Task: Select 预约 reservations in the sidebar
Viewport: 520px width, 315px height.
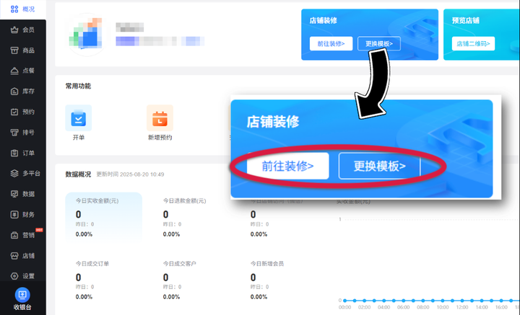Action: coord(22,112)
